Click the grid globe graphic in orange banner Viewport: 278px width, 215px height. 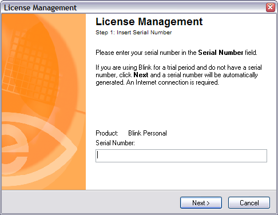pos(33,65)
